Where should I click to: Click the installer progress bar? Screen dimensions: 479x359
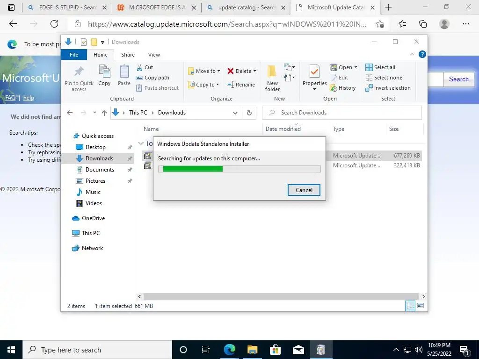coord(239,169)
